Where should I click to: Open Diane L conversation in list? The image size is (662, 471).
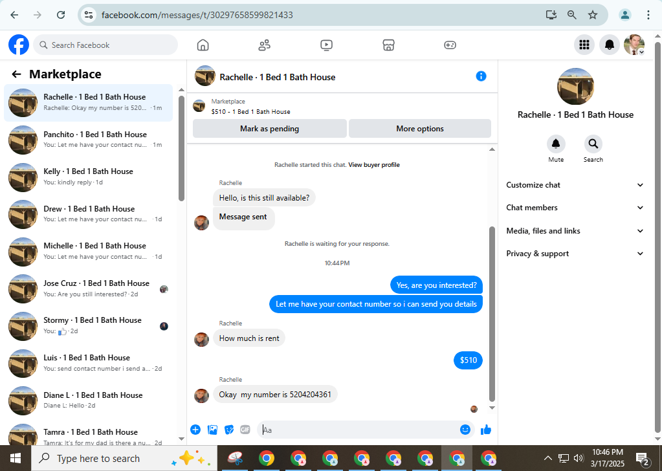pyautogui.click(x=88, y=400)
